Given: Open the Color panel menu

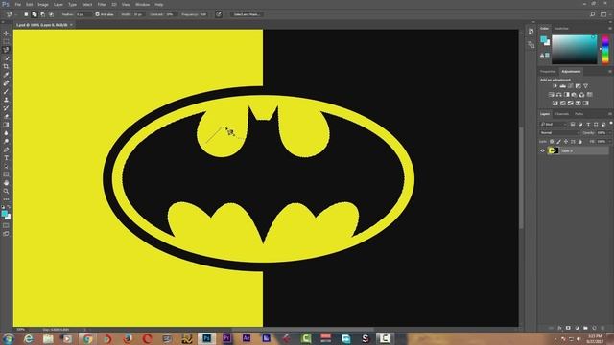Looking at the screenshot, I should pyautogui.click(x=610, y=29).
